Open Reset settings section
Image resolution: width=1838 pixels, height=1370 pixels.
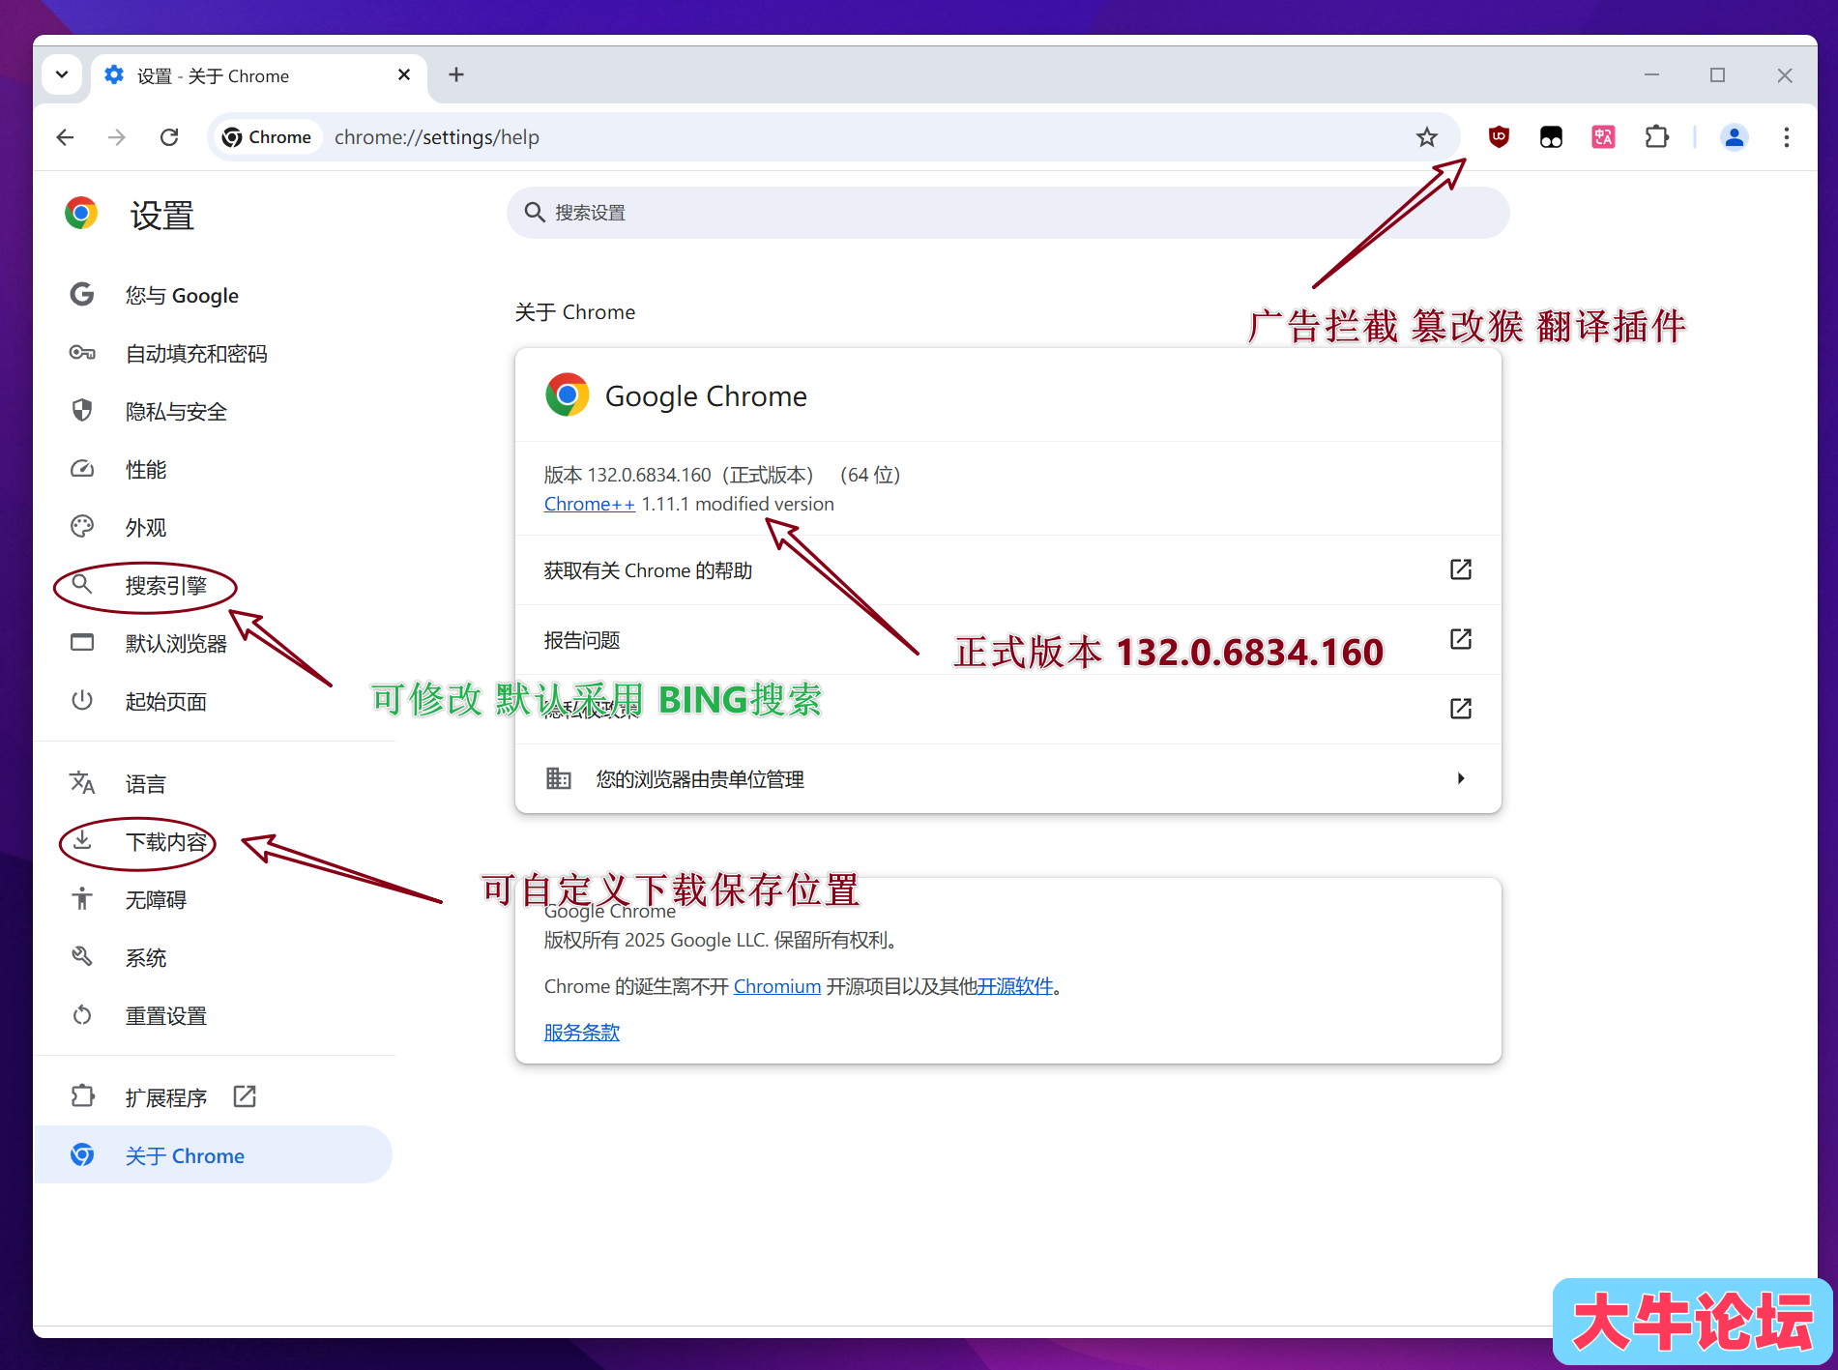click(x=213, y=1016)
